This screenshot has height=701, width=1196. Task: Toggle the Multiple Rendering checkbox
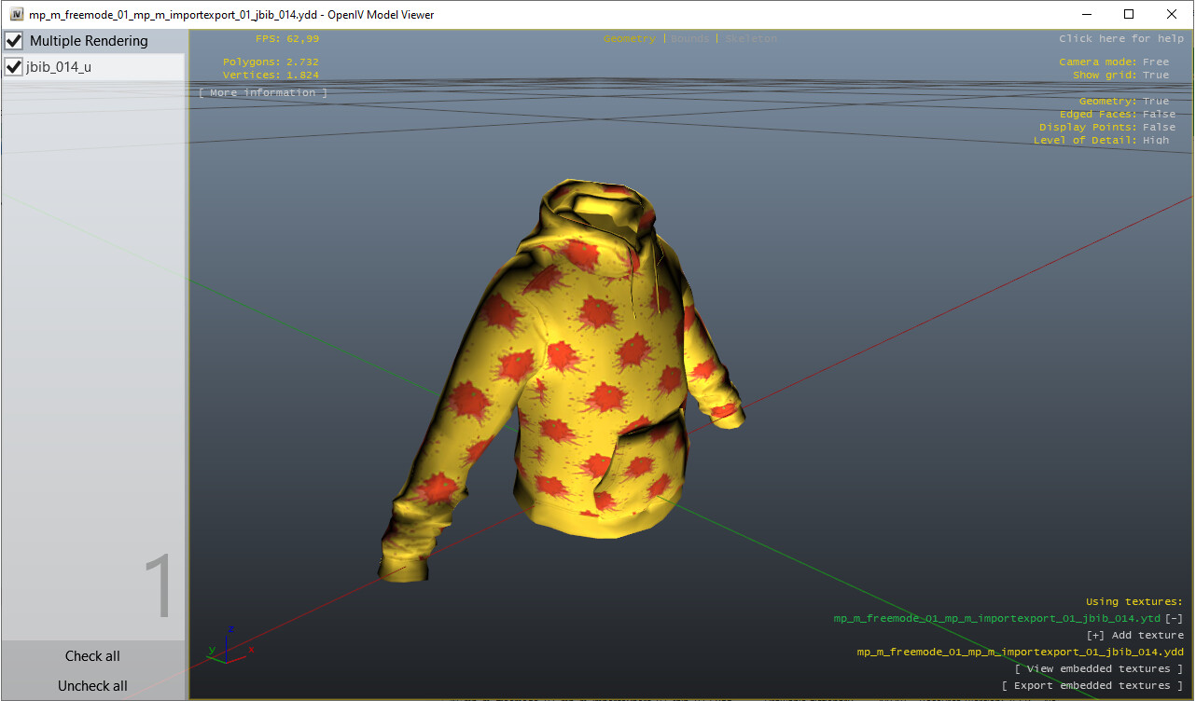(x=13, y=40)
